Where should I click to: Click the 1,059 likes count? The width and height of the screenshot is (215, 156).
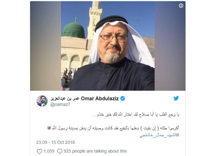(49, 151)
